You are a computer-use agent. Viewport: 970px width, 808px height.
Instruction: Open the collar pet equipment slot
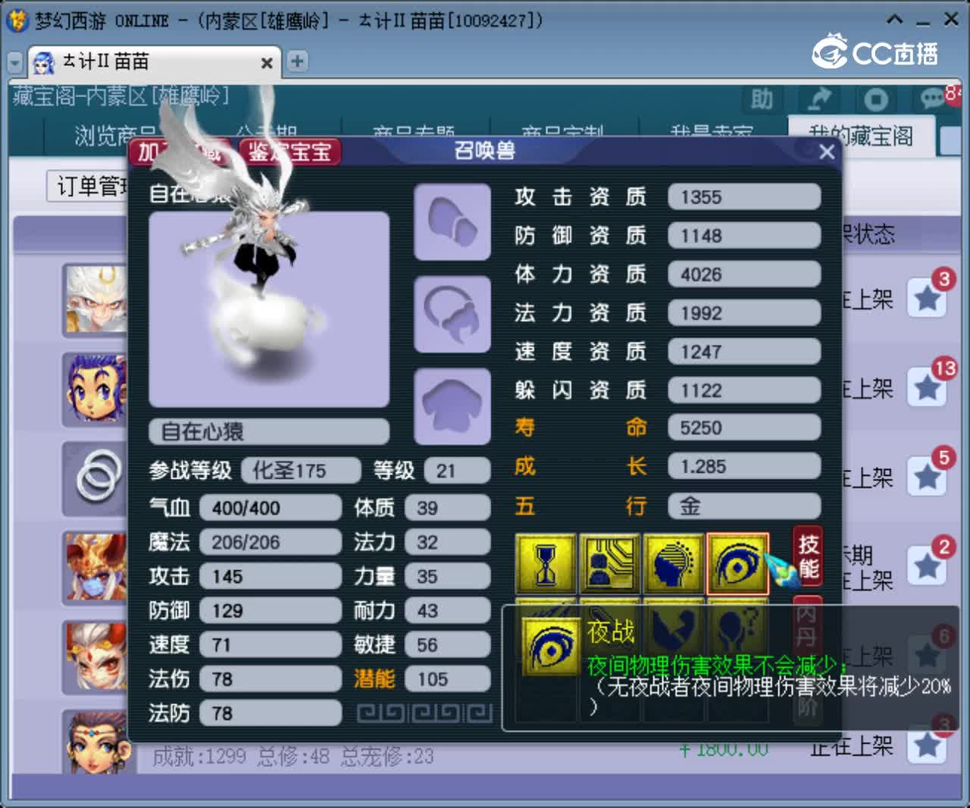(452, 314)
